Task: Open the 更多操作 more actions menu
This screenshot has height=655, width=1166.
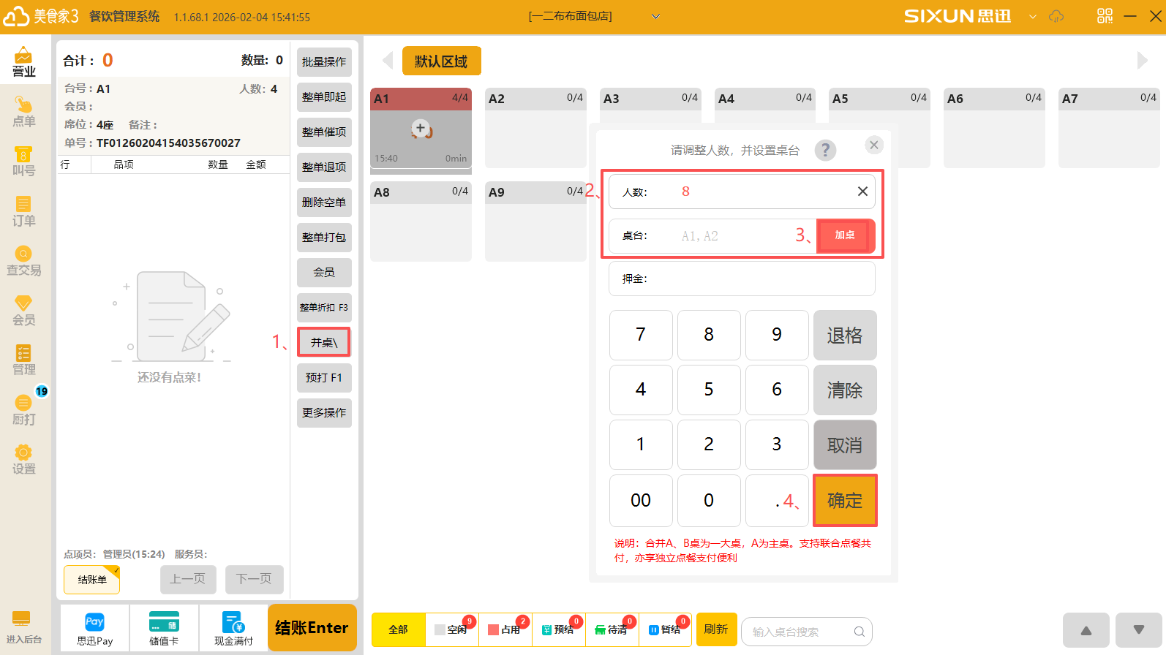Action: pos(324,413)
